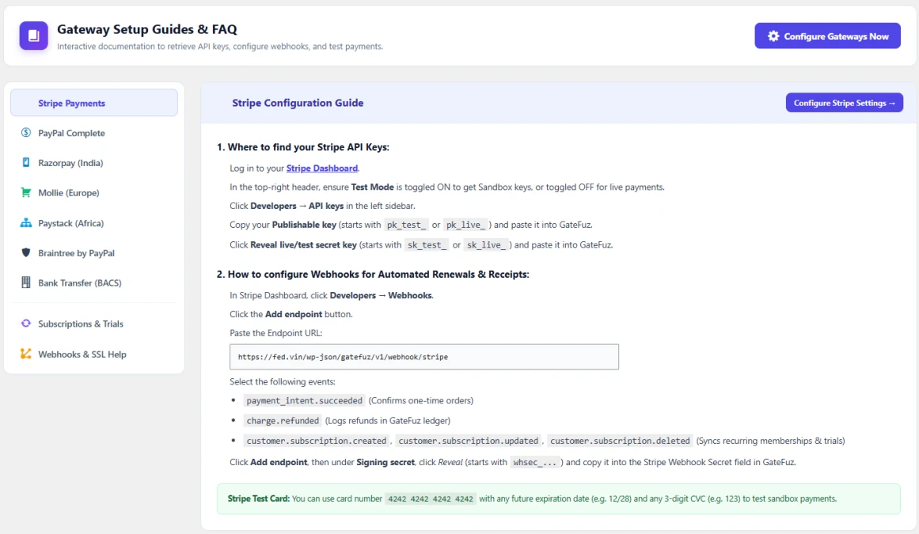Click heading How to configure Webhooks

click(x=373, y=274)
